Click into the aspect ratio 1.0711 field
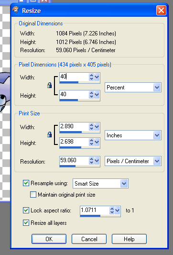 (x=95, y=211)
